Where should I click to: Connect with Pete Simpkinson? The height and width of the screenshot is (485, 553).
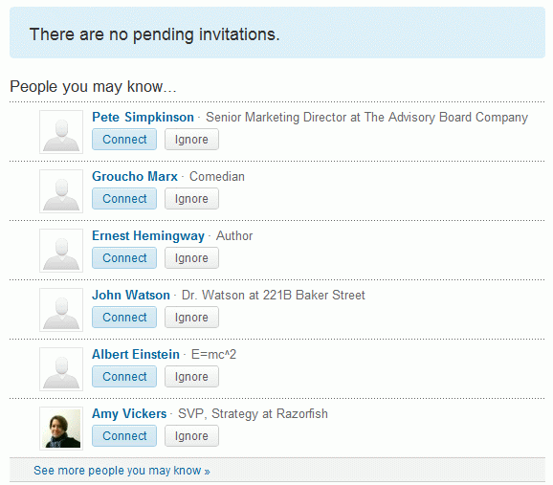tap(124, 140)
